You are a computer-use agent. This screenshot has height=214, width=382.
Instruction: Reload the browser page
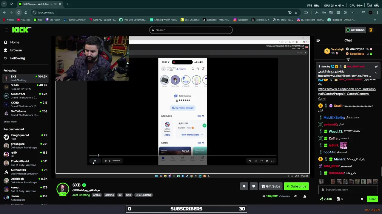coord(19,12)
